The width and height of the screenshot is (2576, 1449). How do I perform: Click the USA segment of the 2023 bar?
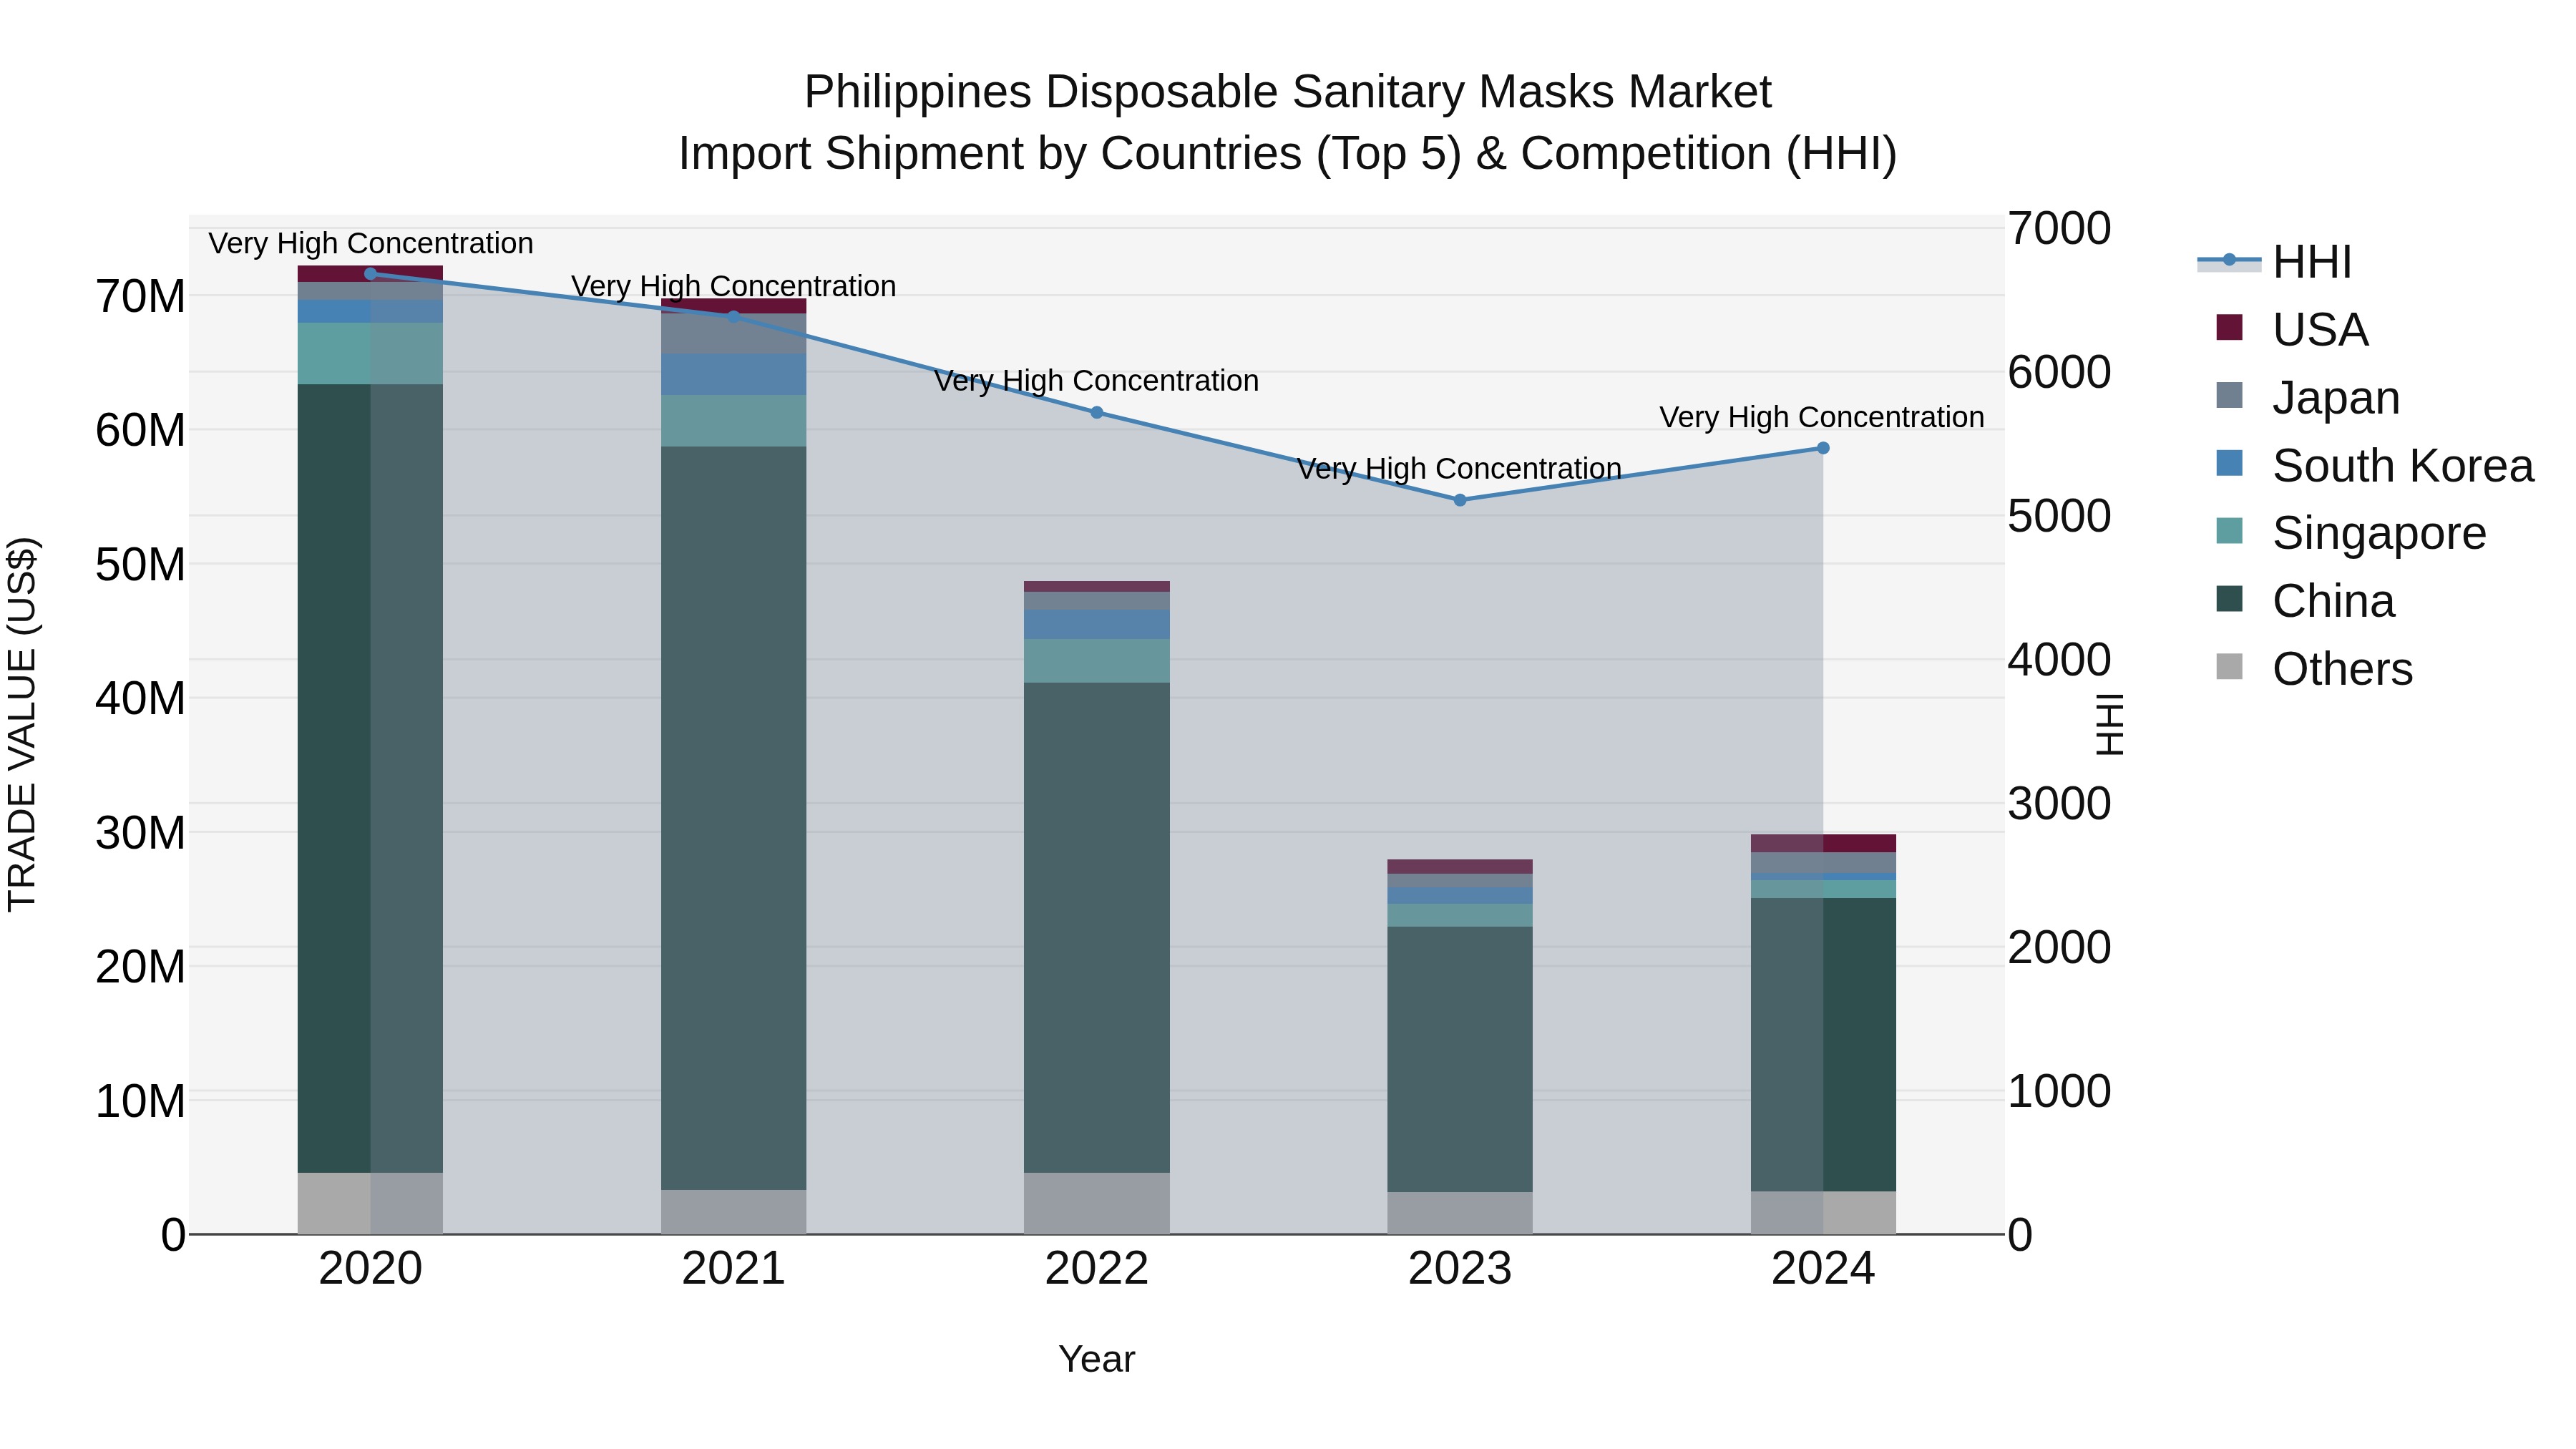1460,867
